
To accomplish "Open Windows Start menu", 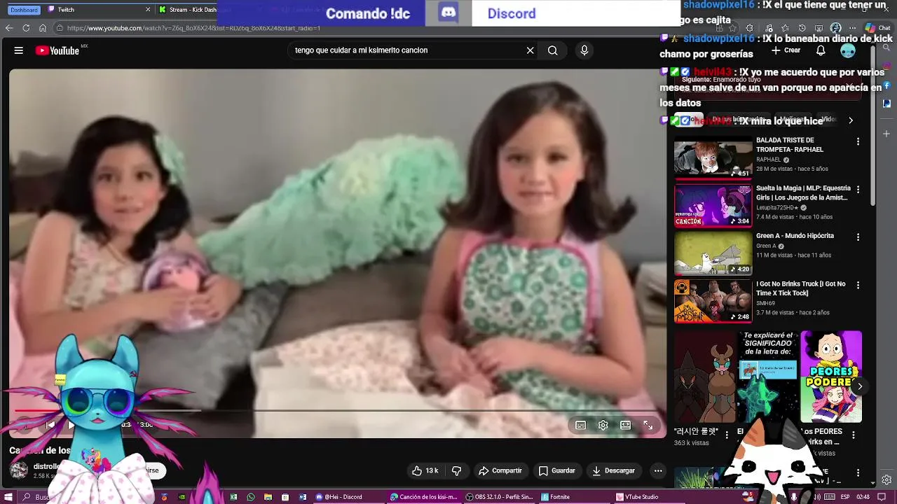I will (8, 497).
